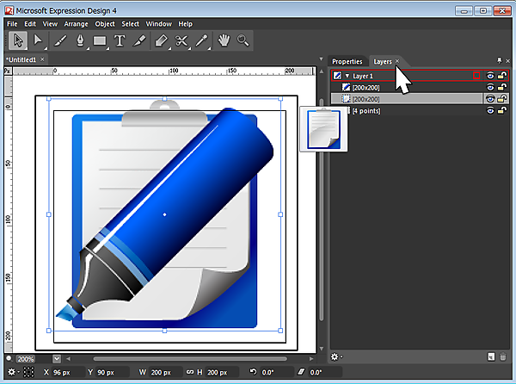Screen dimensions: 516x384
Task: Select the Scissors tool
Action: click(181, 40)
